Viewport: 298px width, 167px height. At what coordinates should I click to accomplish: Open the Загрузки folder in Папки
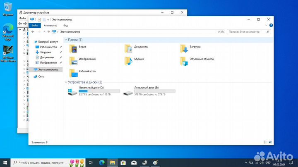pos(190,49)
